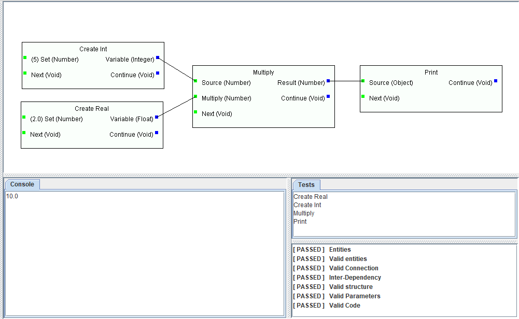Click the 'Variable (Float)' label
Viewport: 519px width, 319px height.
tap(132, 119)
